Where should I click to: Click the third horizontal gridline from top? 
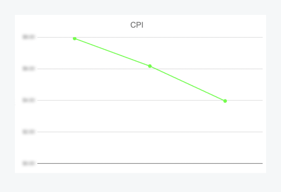(124, 100)
